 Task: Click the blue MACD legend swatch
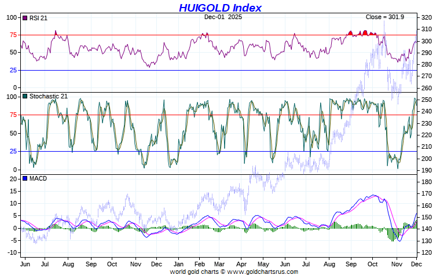tap(25, 178)
